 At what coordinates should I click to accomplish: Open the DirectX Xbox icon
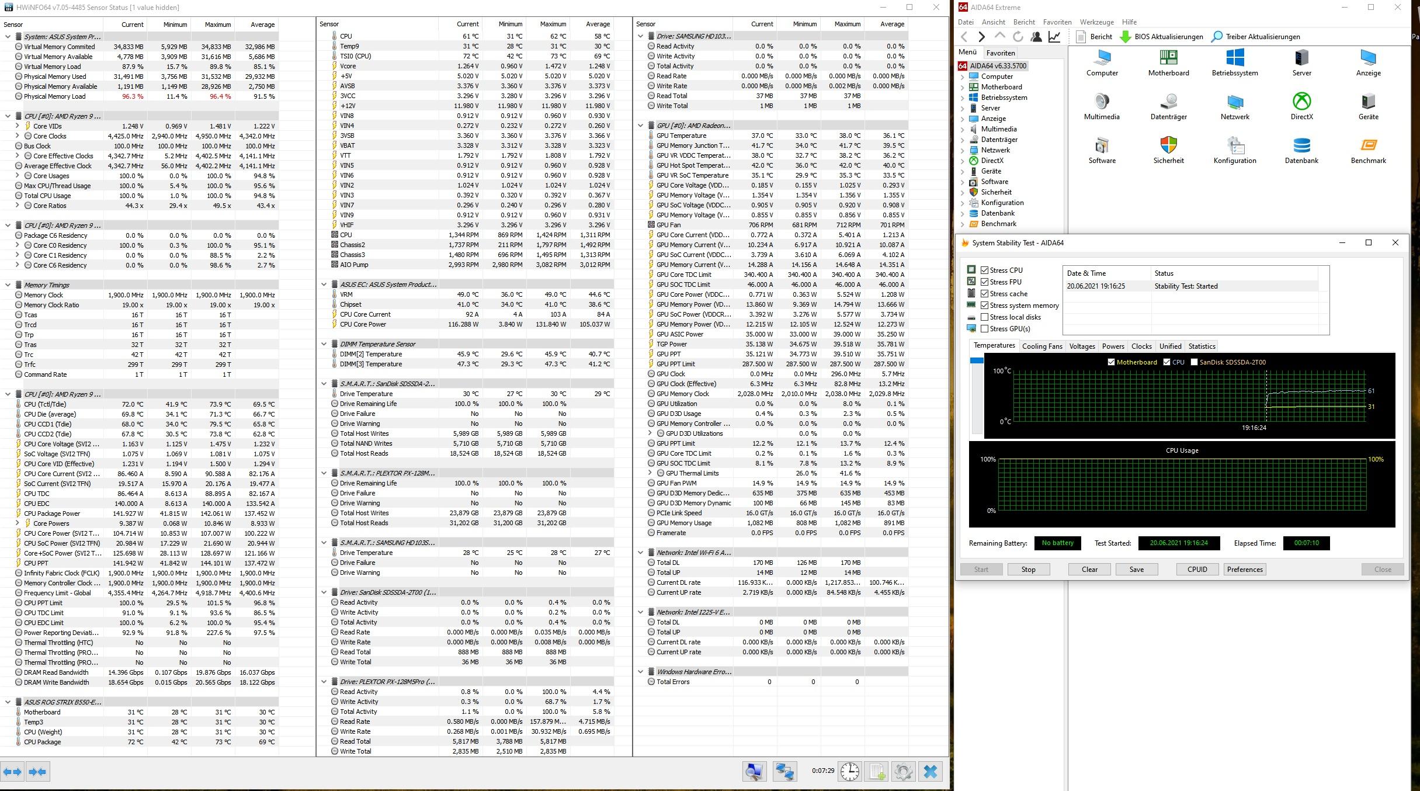[x=1301, y=106]
